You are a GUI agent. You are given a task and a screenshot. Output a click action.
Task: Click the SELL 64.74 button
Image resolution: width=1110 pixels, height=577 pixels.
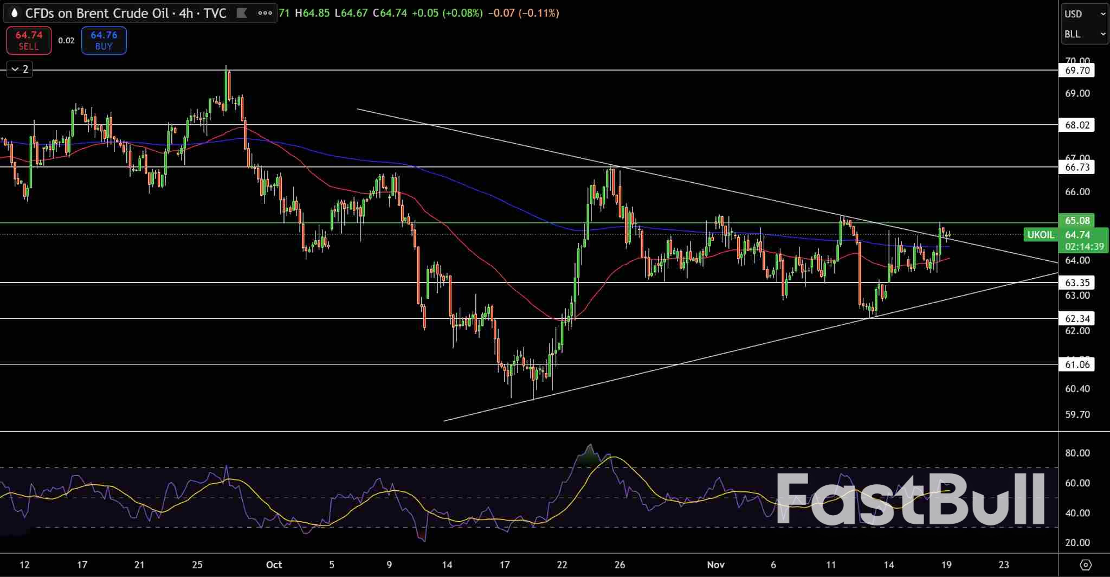pyautogui.click(x=29, y=40)
